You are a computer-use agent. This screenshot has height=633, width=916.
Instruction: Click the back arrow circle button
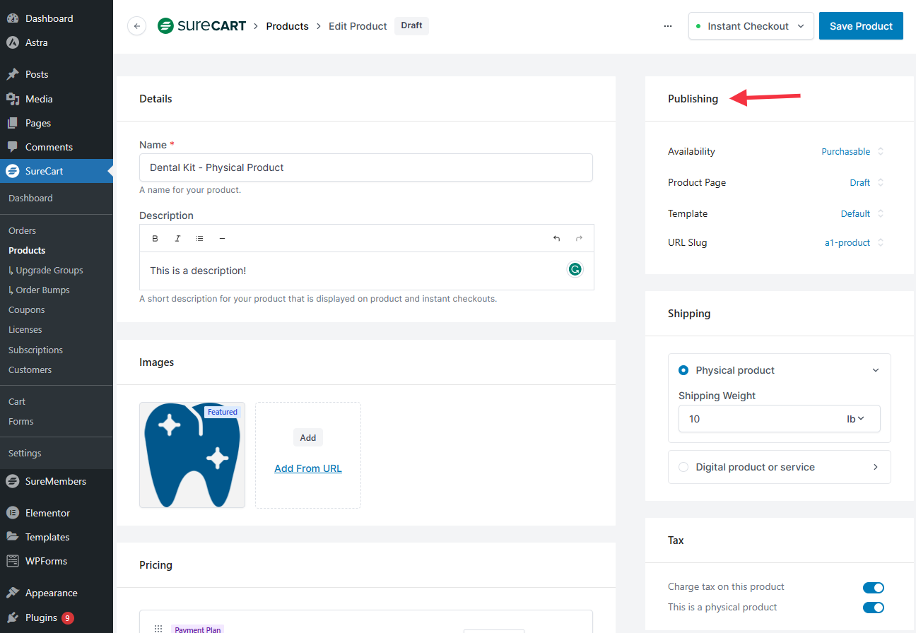pos(136,26)
